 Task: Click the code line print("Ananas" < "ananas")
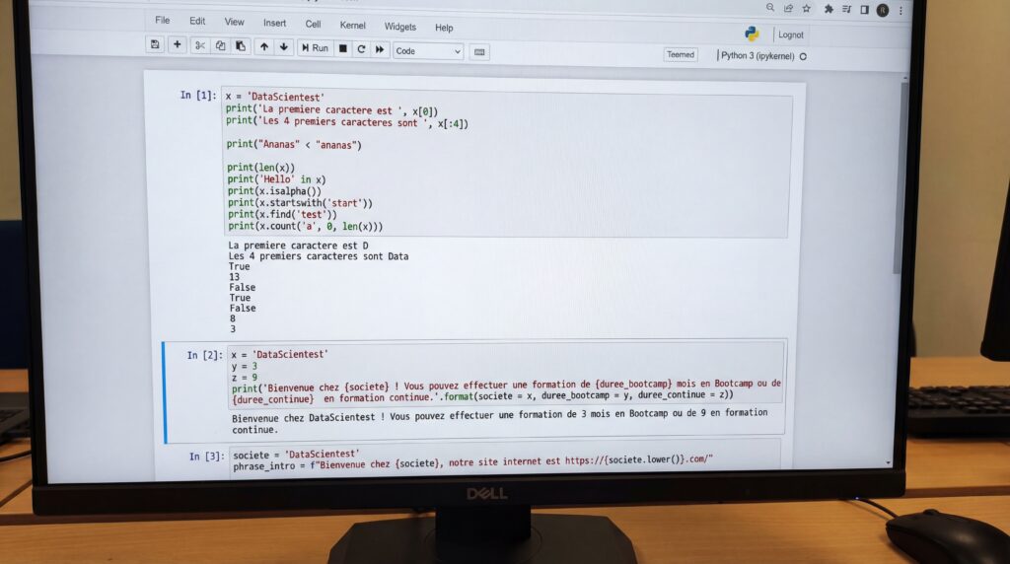pyautogui.click(x=294, y=145)
